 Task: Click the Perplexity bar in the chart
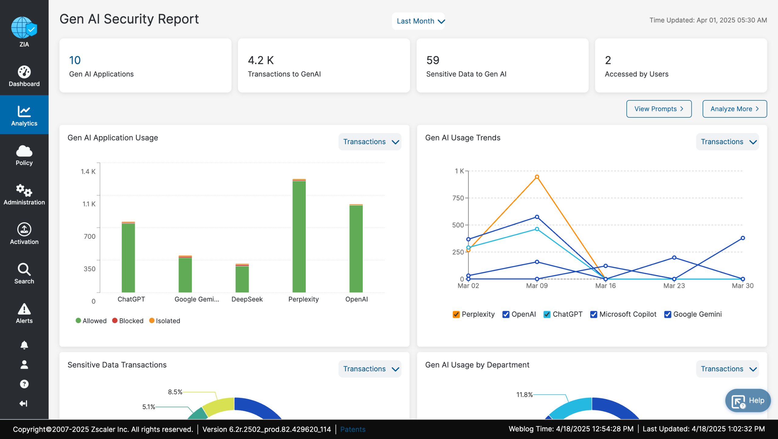[299, 236]
